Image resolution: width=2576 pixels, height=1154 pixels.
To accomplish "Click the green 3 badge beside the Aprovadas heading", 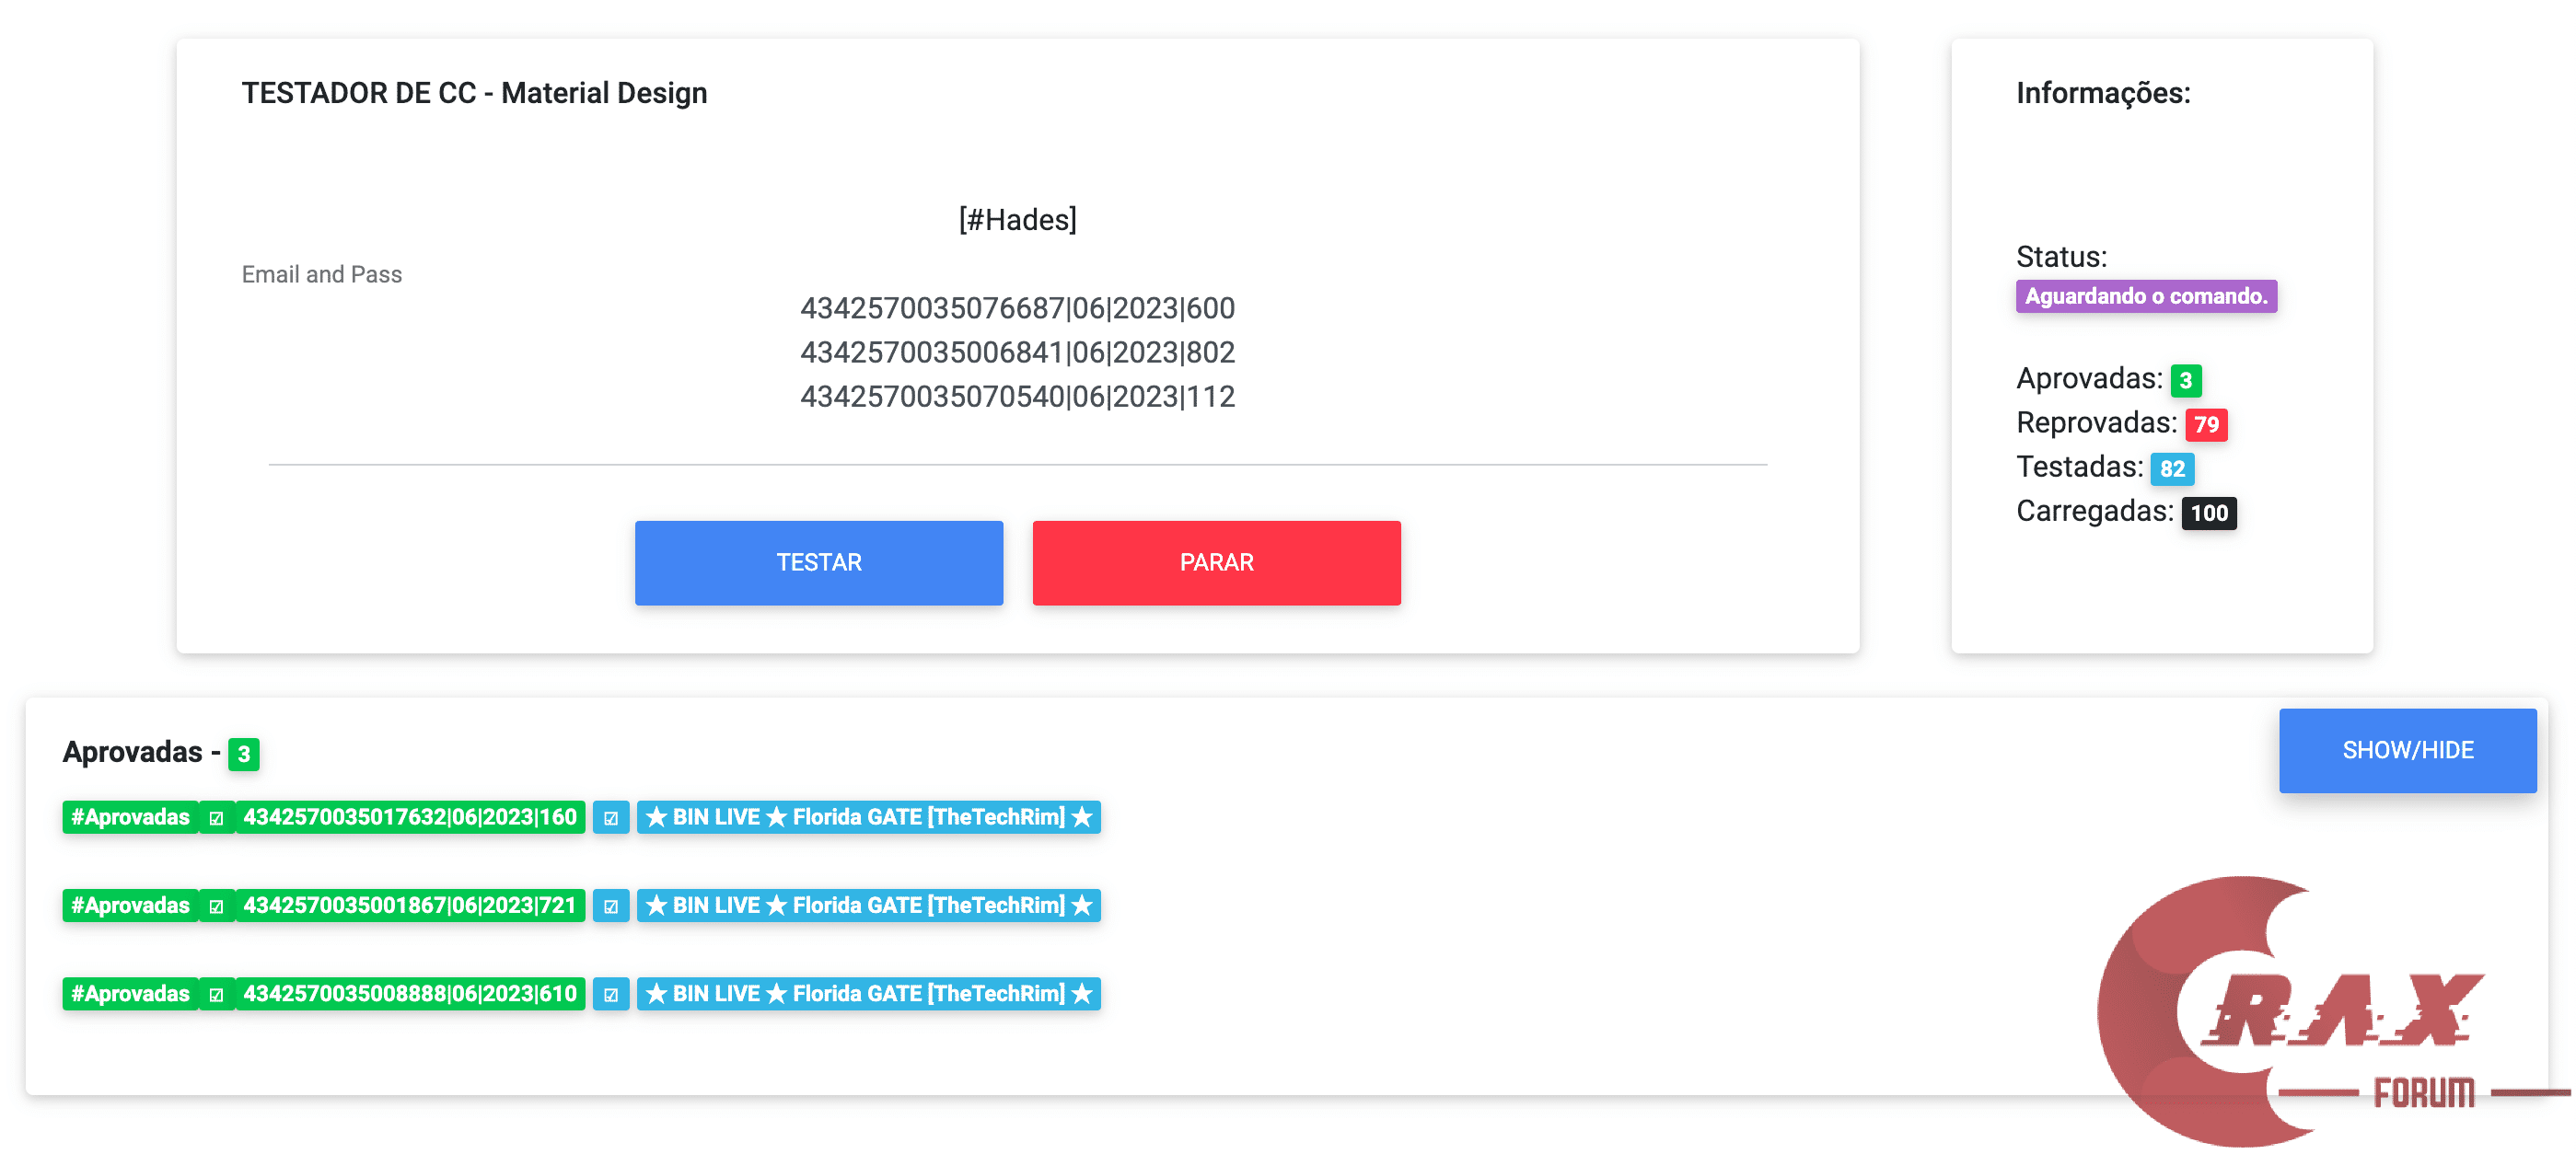I will (x=243, y=755).
